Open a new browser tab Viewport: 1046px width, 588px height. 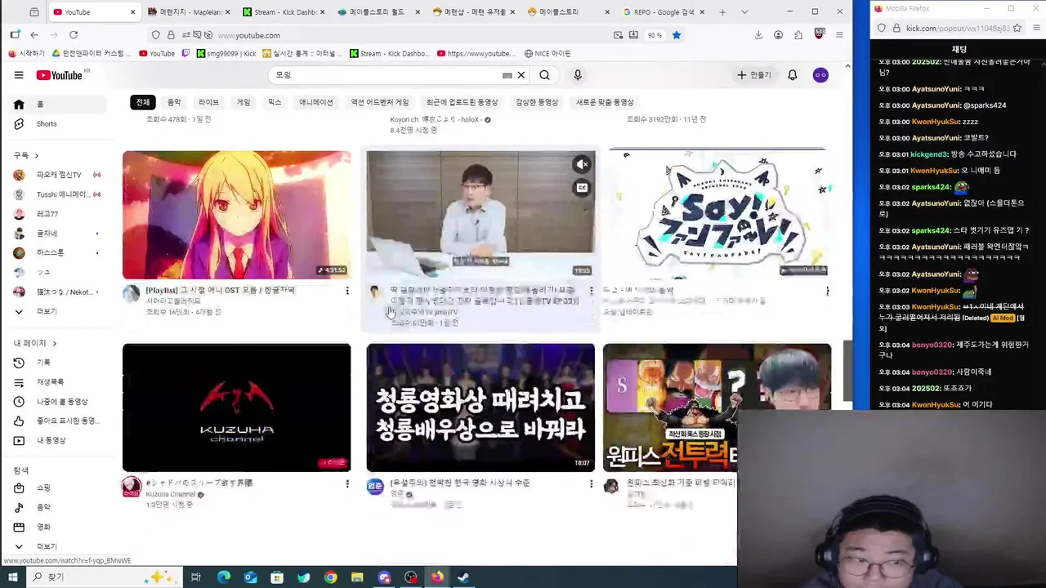(722, 12)
